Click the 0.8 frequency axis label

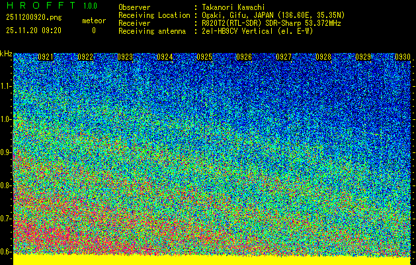(5, 185)
